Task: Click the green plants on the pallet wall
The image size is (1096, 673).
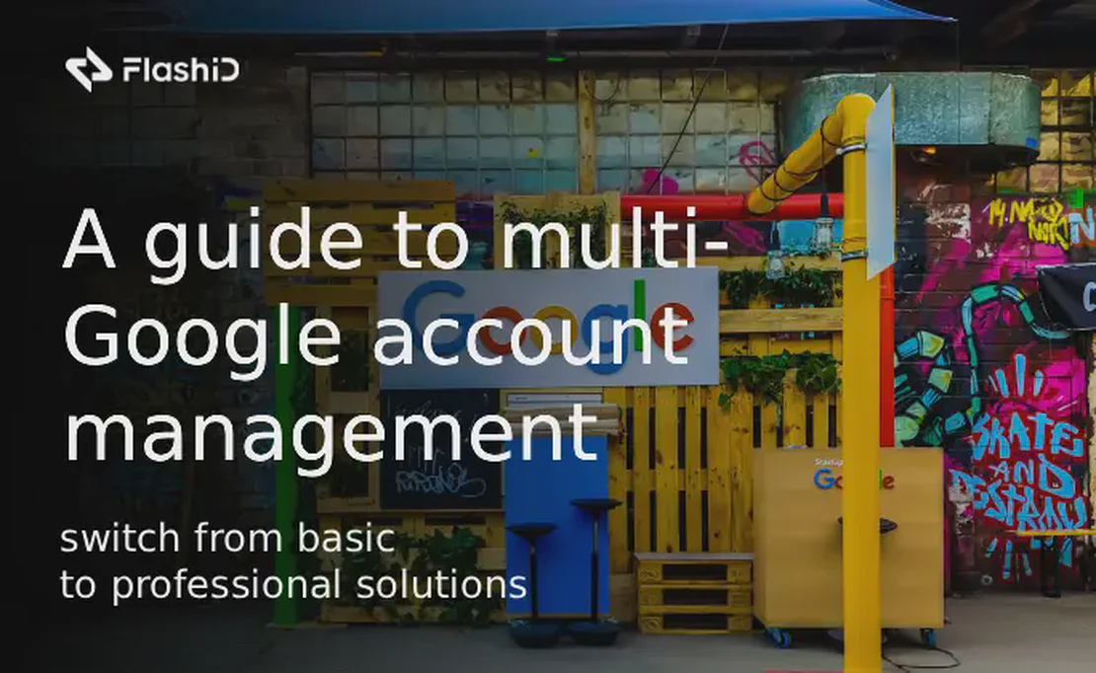Action: [780, 375]
